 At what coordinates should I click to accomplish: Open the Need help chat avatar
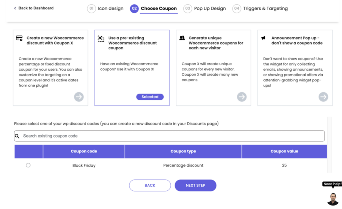(x=333, y=199)
